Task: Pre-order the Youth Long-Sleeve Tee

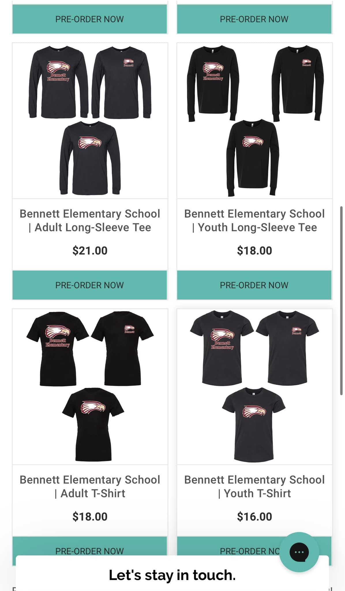Action: (254, 285)
